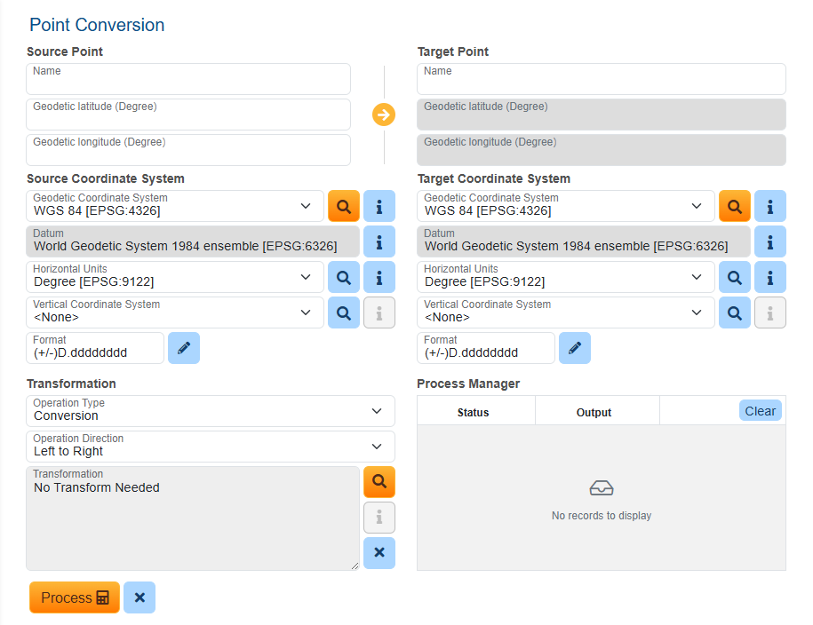Image resolution: width=813 pixels, height=625 pixels.
Task: Search target Geodetic Coordinate System
Action: coord(735,206)
